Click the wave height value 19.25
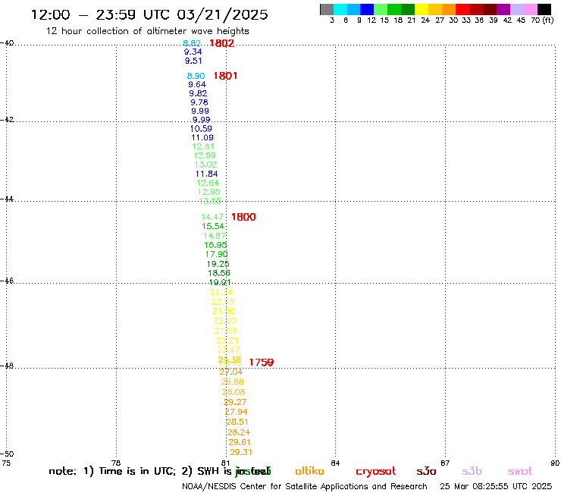Viewport: 561px width, 493px height. 218,264
